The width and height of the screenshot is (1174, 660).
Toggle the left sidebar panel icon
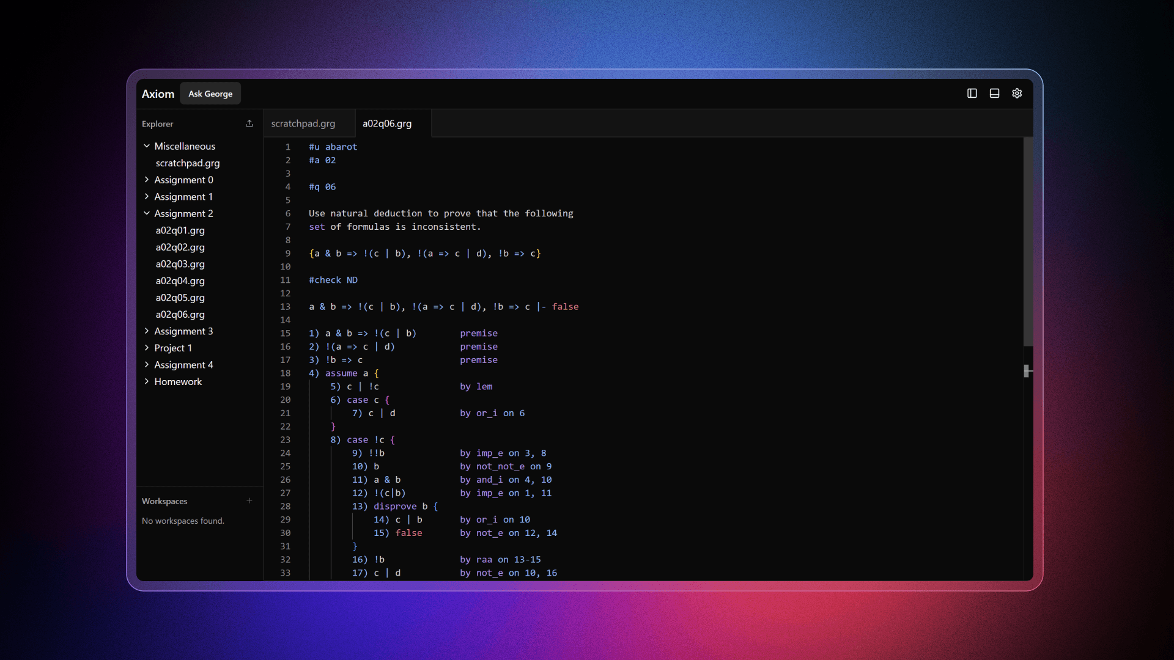click(972, 94)
